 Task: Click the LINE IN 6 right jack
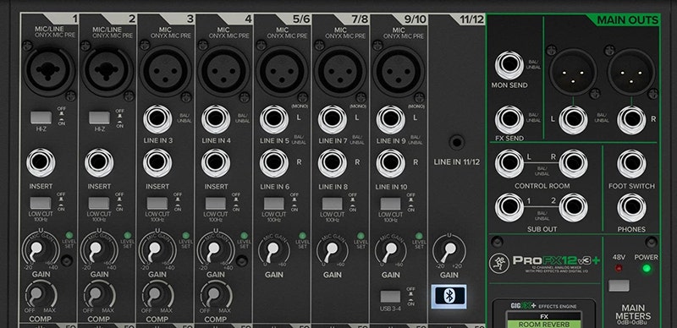click(274, 163)
